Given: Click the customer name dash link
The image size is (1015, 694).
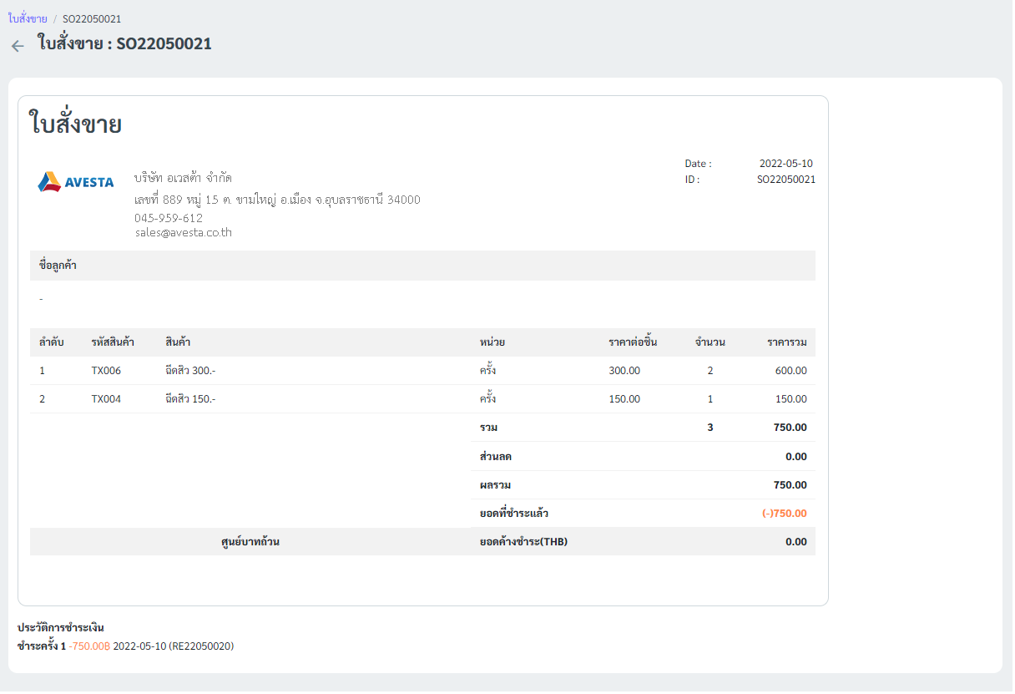Looking at the screenshot, I should click(41, 299).
